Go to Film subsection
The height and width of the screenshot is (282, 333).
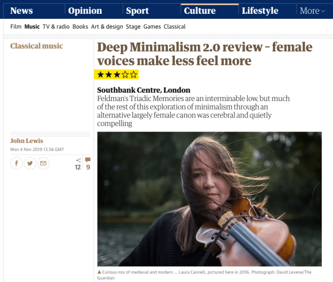(16, 27)
